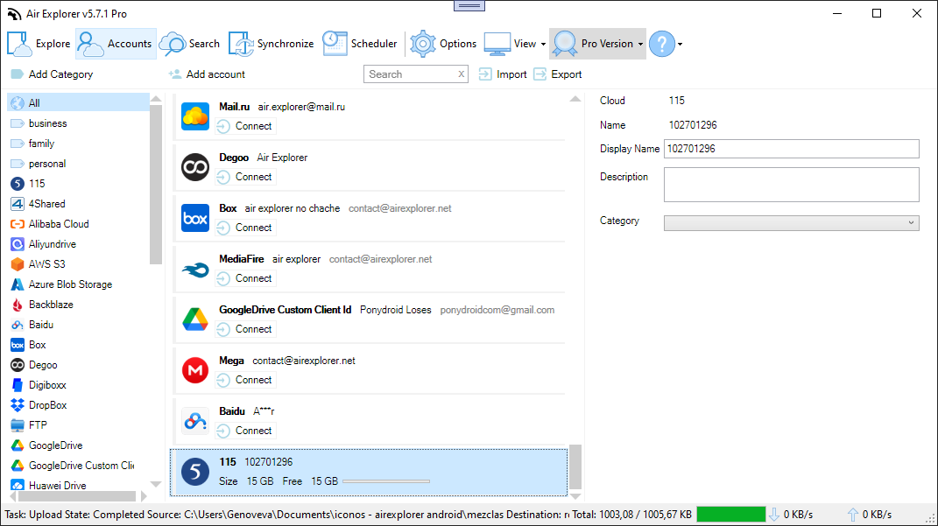Select the Google Drive Custom Client account icon

click(x=194, y=320)
